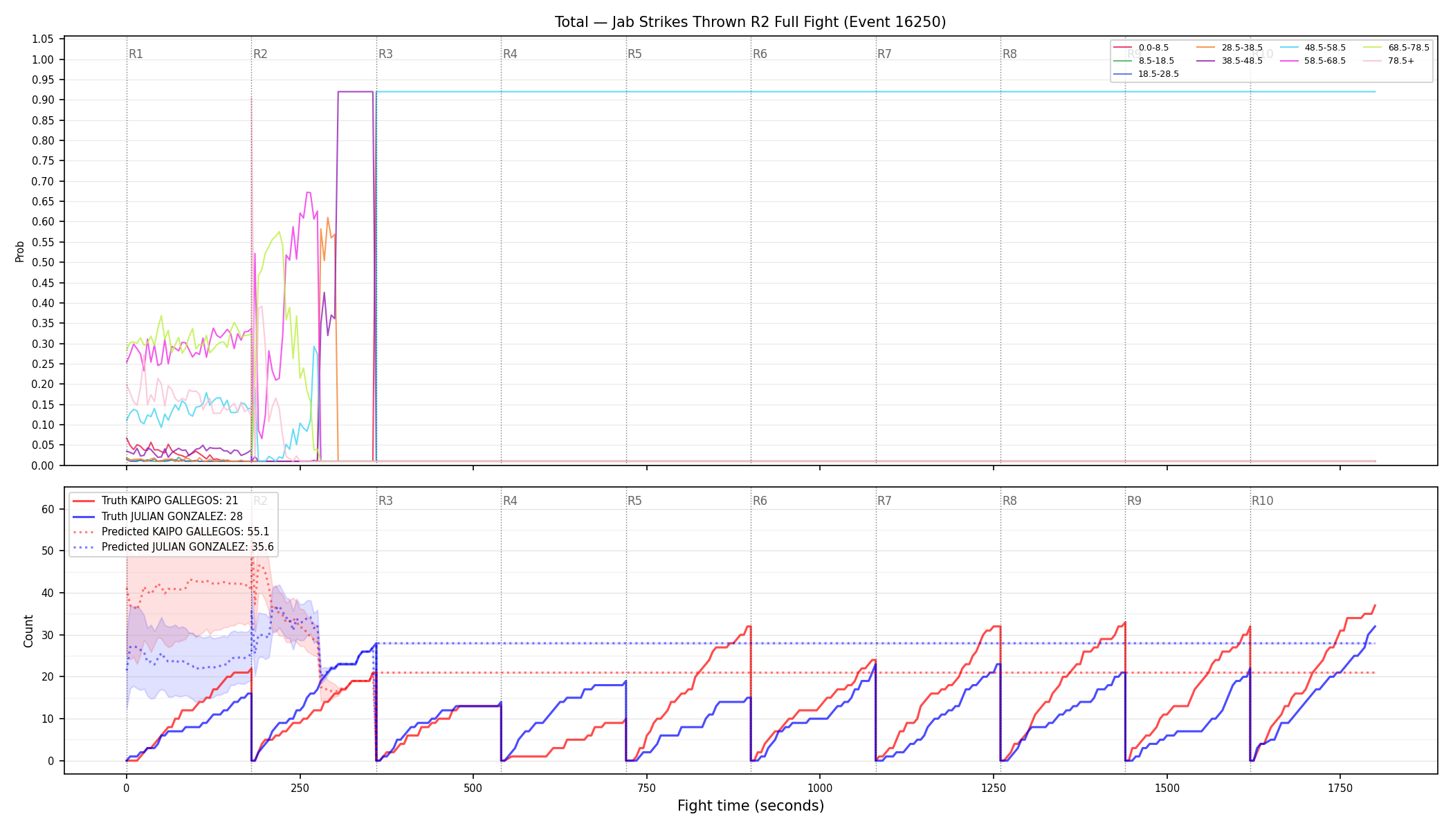Click the 1.05 tick on Prob axis
1453x830 pixels.
click(43, 39)
